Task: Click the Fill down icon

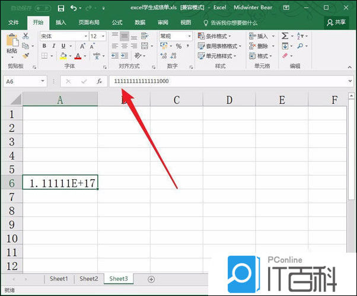Action: point(285,46)
